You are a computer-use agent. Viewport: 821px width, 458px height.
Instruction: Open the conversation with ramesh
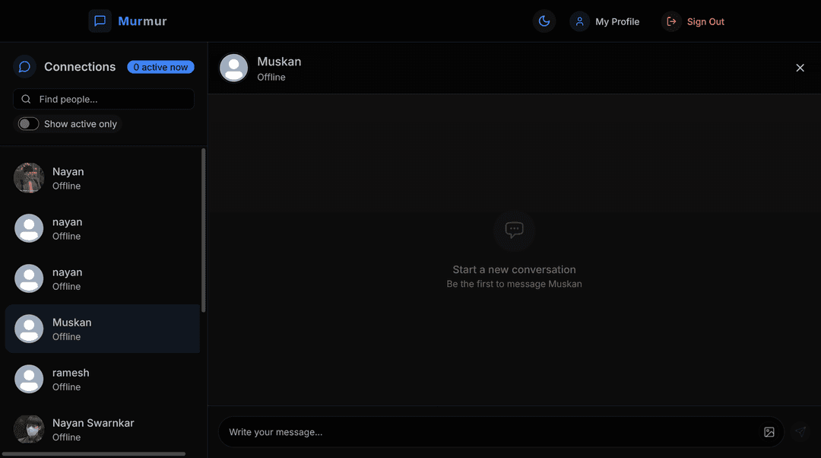[103, 379]
